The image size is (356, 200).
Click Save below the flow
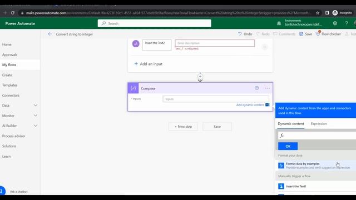(x=217, y=127)
